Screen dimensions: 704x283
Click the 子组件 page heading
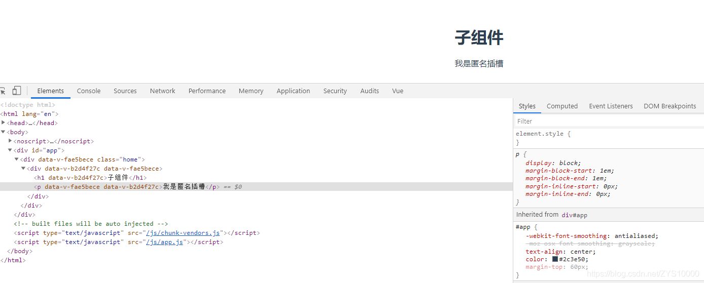click(x=479, y=37)
